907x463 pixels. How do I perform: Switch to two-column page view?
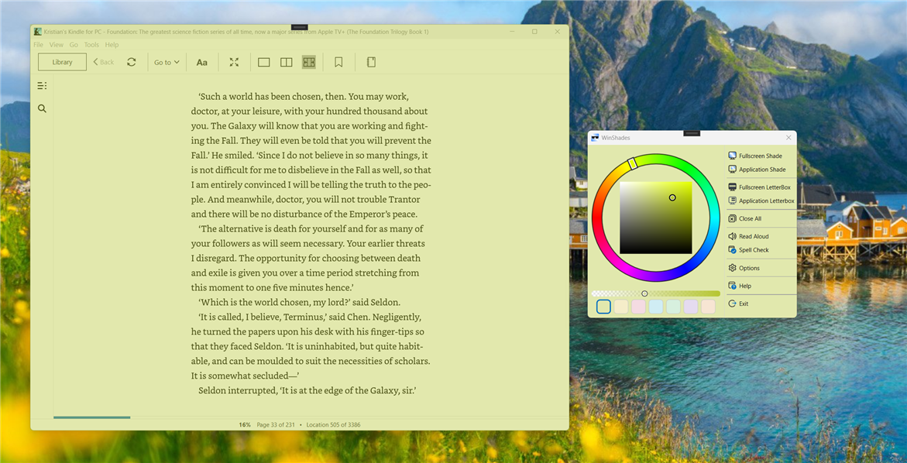pos(286,61)
